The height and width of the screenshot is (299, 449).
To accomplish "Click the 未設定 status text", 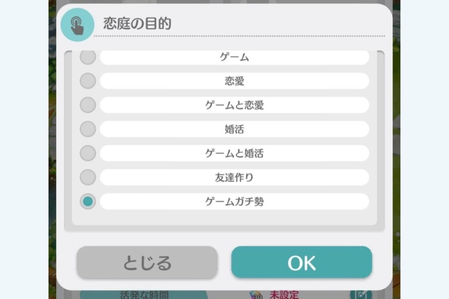I will tap(284, 295).
